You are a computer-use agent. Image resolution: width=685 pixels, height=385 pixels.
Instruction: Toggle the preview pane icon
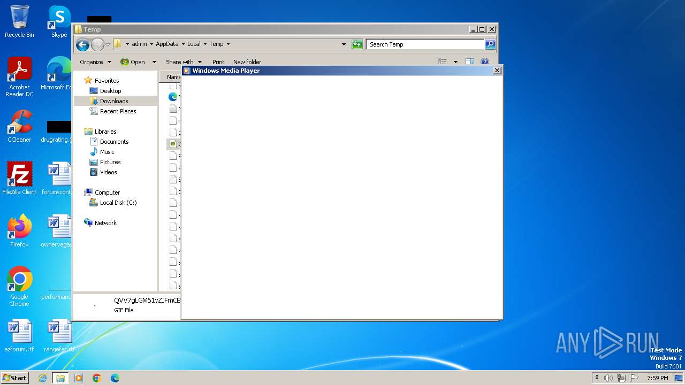[x=470, y=62]
